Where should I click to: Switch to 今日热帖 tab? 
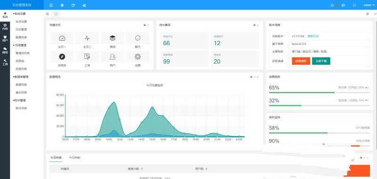74,158
